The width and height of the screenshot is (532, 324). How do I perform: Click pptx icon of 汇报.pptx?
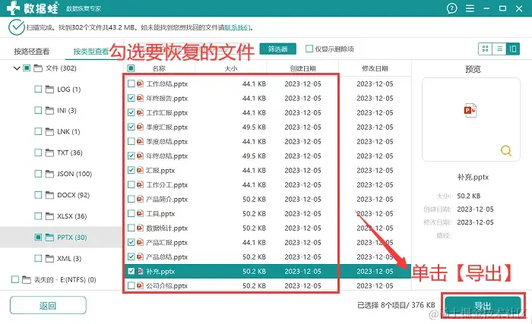pyautogui.click(x=140, y=170)
